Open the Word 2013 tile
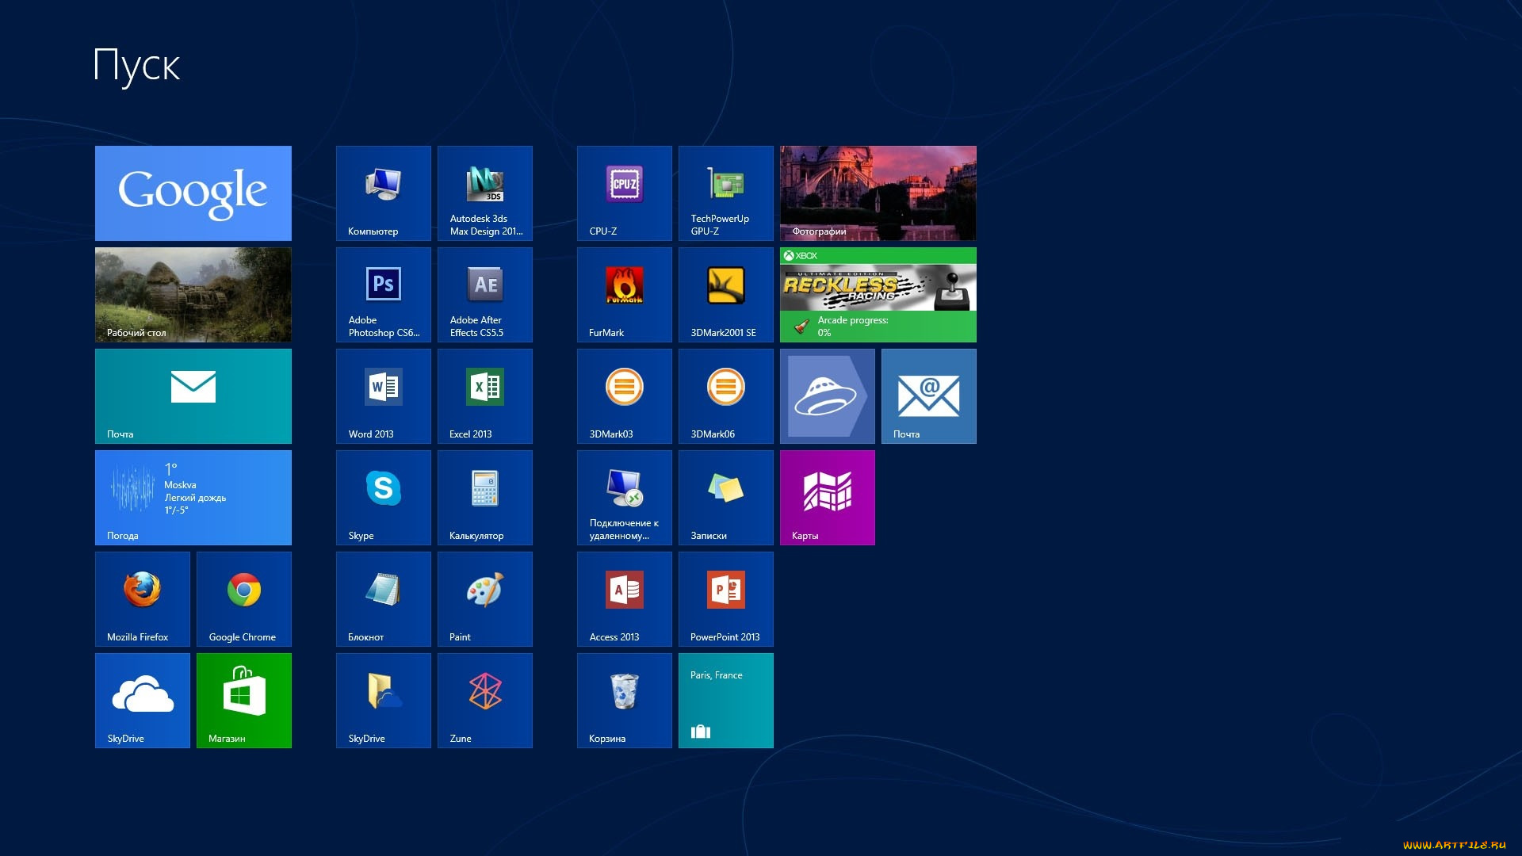This screenshot has height=856, width=1522. pyautogui.click(x=383, y=396)
